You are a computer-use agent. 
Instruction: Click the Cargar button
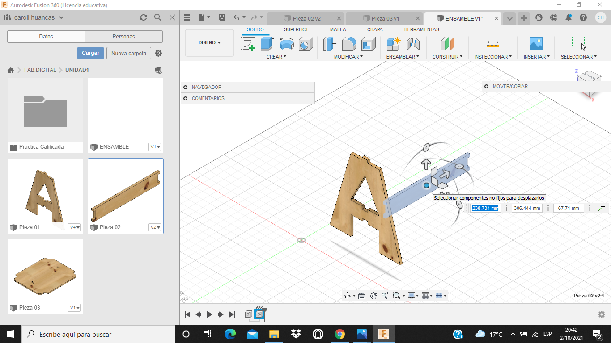(x=90, y=53)
